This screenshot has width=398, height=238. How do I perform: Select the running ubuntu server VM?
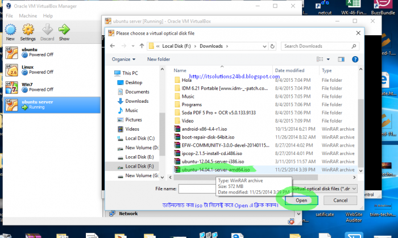(52, 105)
